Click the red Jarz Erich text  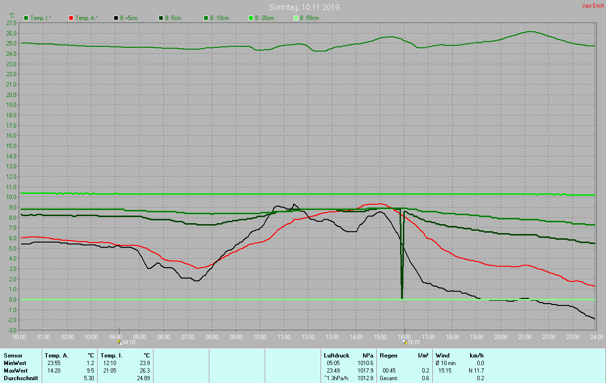tap(593, 6)
